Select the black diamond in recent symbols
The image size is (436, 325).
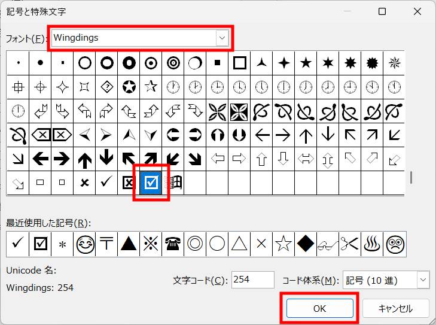(306, 244)
